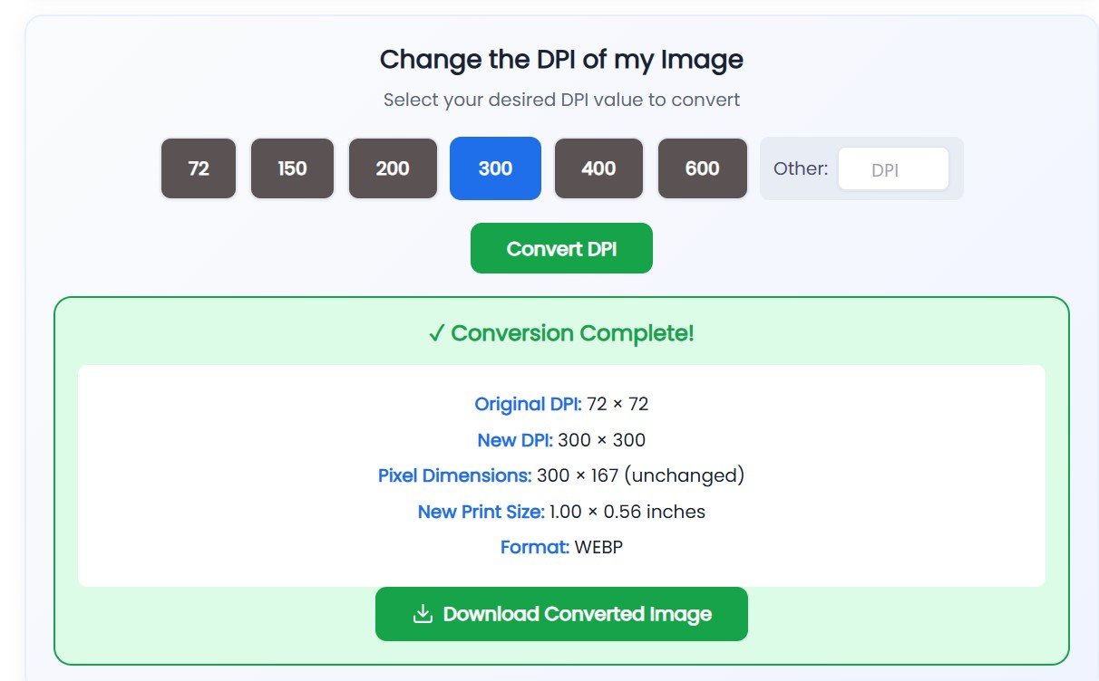Click the New DPI: 300 × 300 line

pyautogui.click(x=561, y=440)
